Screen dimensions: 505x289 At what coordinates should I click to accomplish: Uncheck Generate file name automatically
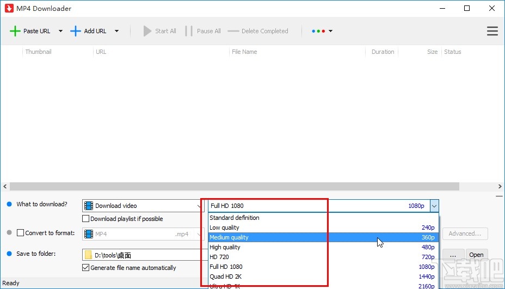[85, 268]
